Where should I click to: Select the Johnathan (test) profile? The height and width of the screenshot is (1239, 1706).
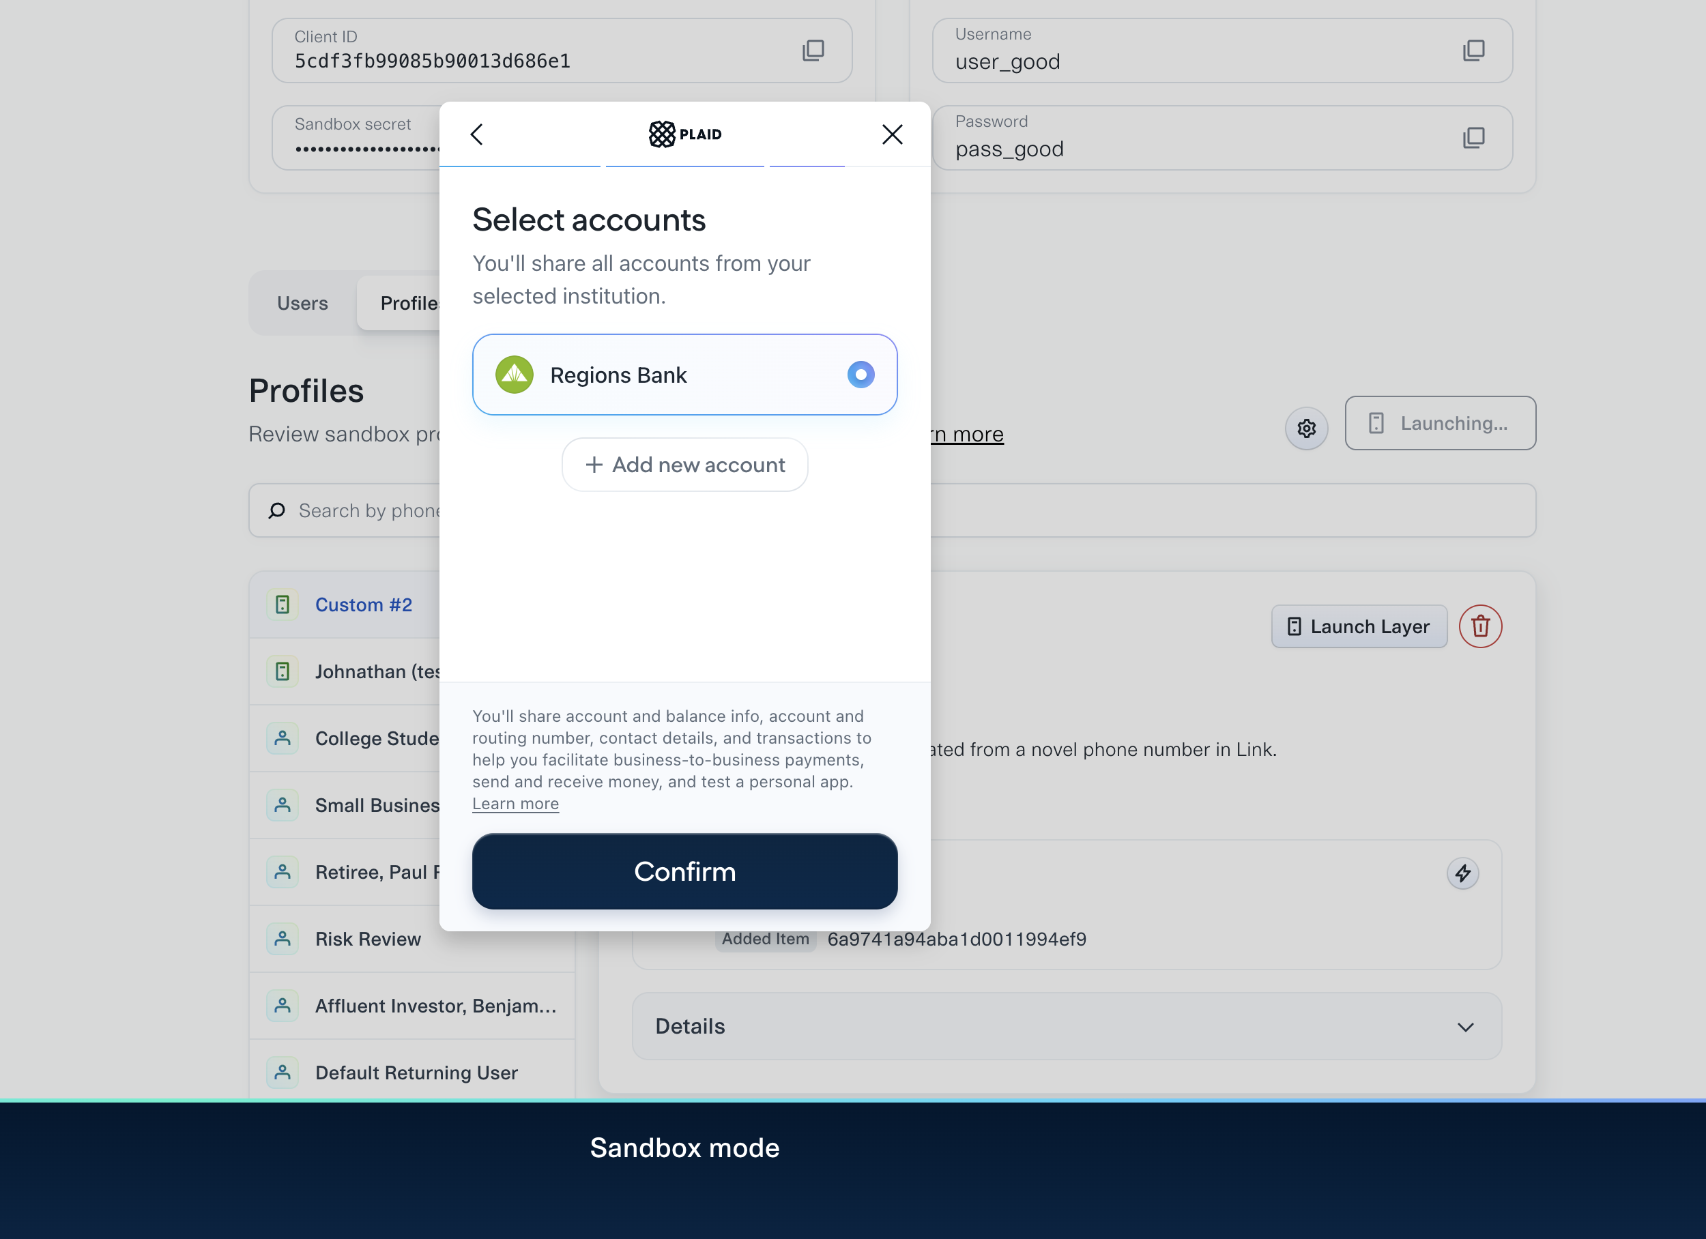coord(345,672)
